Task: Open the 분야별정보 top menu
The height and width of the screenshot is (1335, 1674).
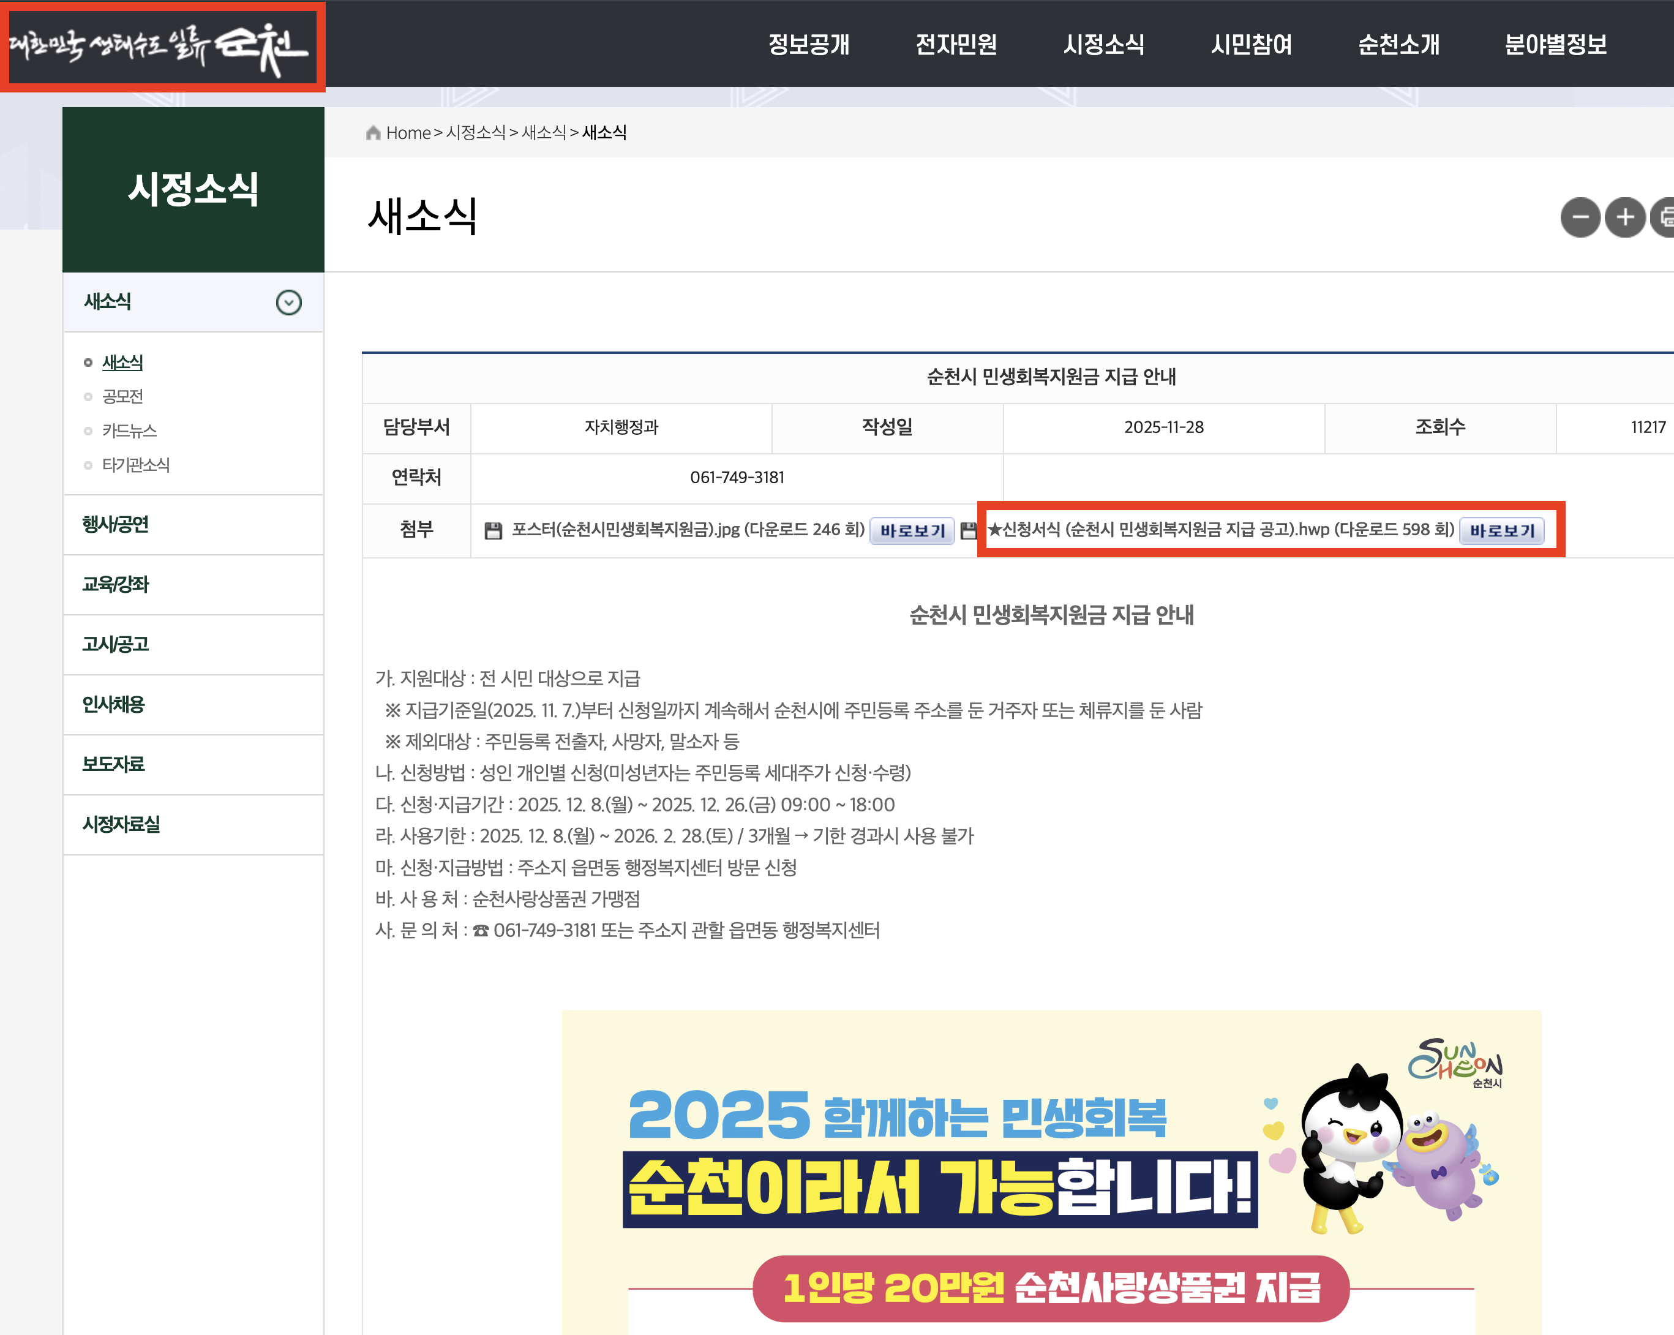Action: [x=1555, y=44]
